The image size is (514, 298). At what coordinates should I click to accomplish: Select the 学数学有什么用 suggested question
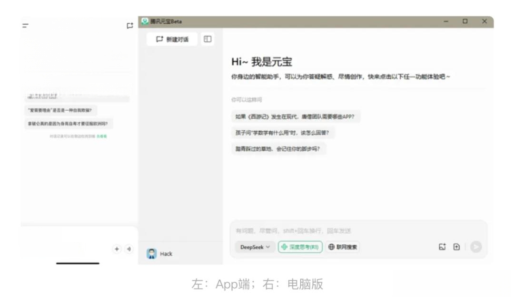(x=283, y=133)
